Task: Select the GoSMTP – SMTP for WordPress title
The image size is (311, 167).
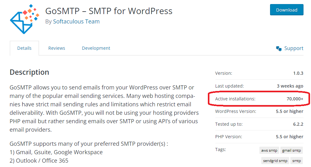Action: click(109, 11)
